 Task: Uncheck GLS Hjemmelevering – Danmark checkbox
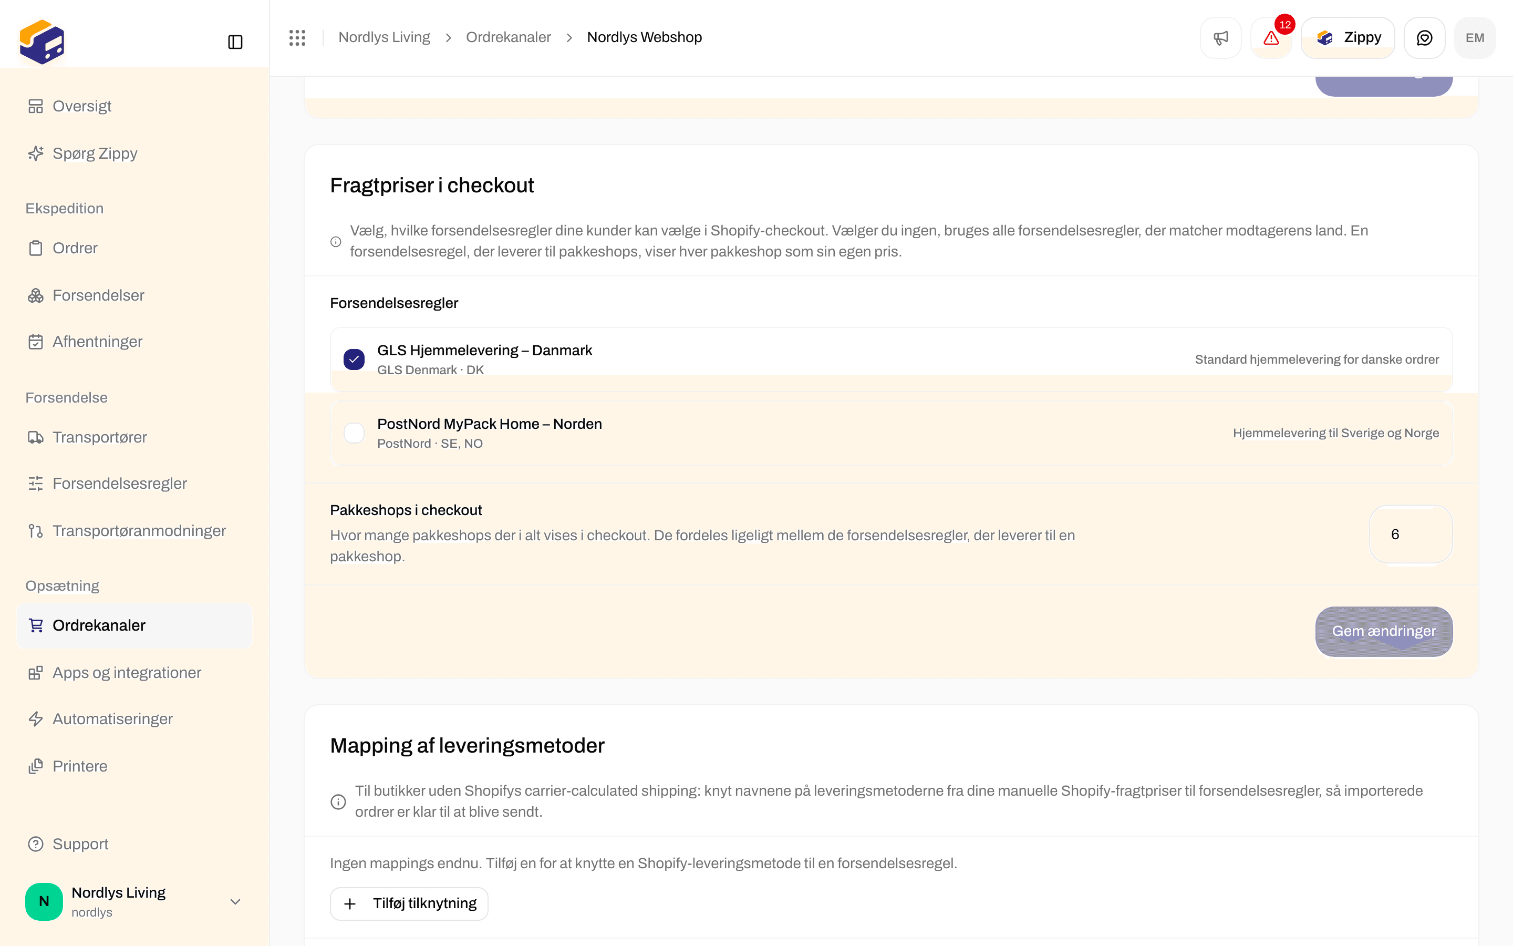tap(354, 359)
